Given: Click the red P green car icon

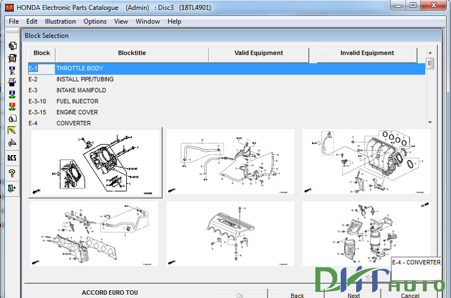Looking at the screenshot, I should coord(12,107).
